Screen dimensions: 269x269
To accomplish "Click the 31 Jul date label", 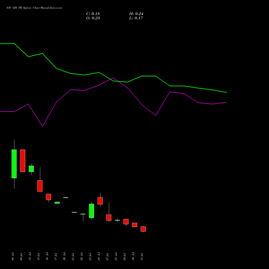I will pos(141,257).
